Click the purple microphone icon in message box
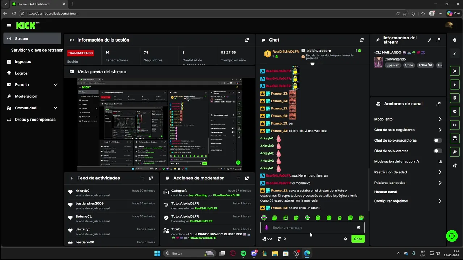 click(x=267, y=227)
